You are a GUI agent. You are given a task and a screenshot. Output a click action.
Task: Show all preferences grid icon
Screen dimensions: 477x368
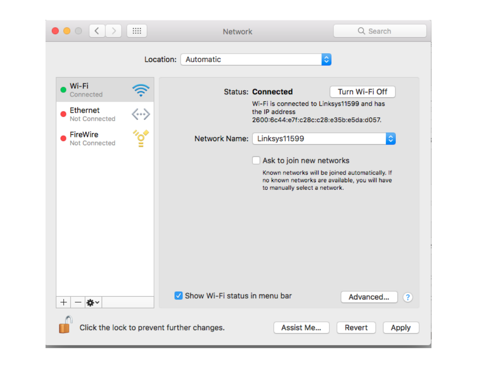point(137,31)
